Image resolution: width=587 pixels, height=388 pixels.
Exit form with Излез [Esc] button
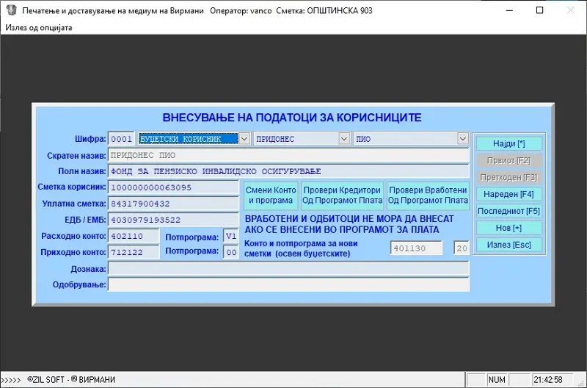(x=508, y=245)
